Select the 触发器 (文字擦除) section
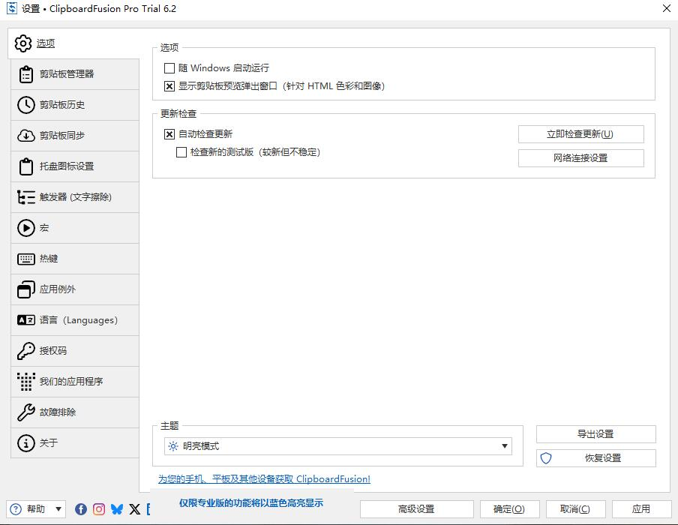The image size is (678, 525). pos(73,197)
